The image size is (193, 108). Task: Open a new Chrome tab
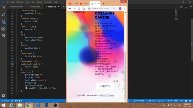click(103, 4)
